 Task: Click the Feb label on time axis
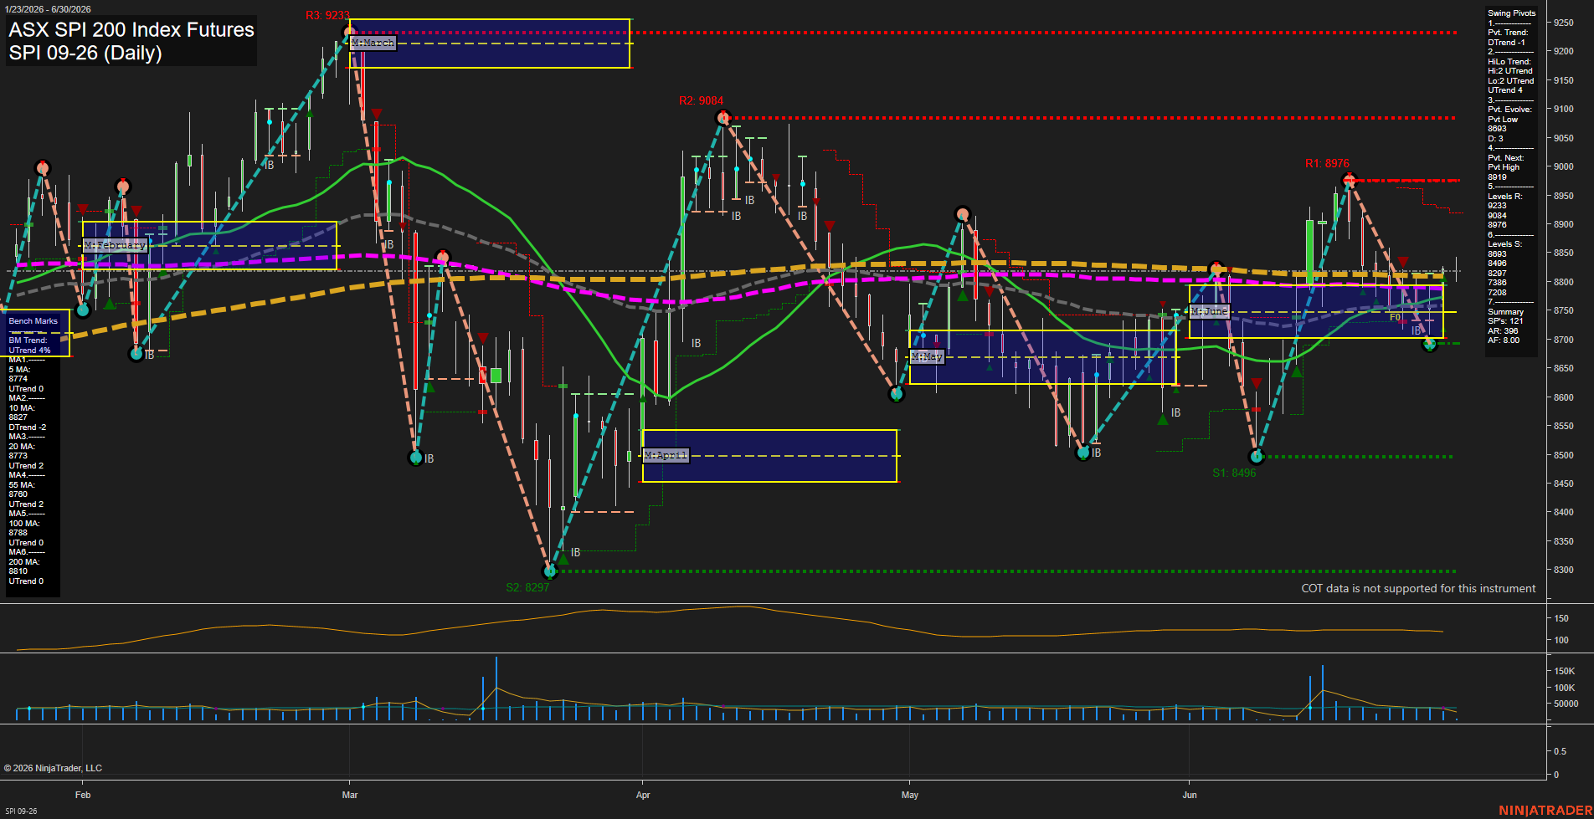[x=83, y=795]
